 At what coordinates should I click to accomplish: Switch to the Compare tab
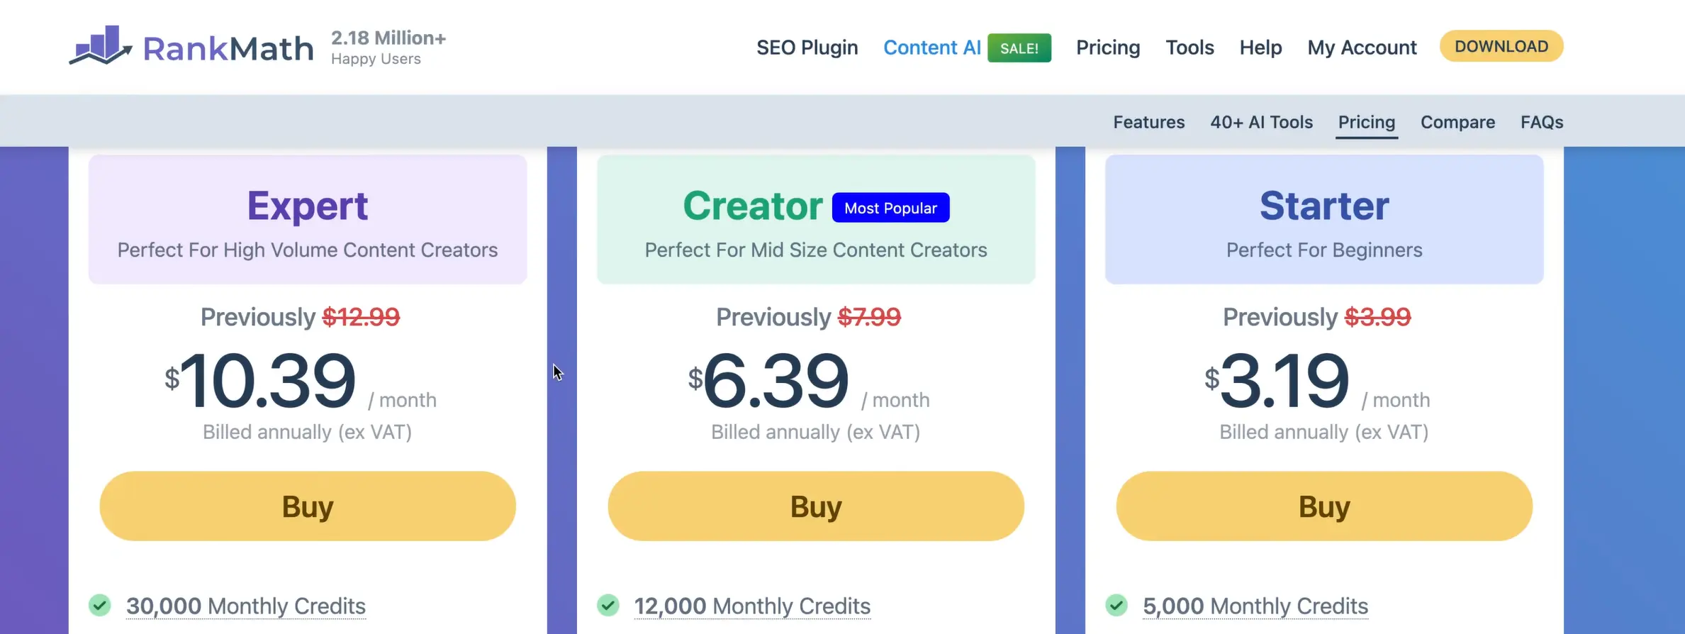tap(1457, 121)
